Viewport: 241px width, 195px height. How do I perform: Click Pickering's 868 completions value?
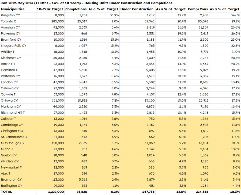84,33
